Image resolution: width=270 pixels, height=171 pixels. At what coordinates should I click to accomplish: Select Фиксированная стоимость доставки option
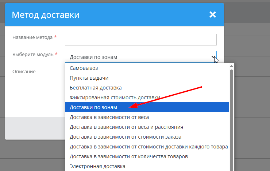[115, 98]
